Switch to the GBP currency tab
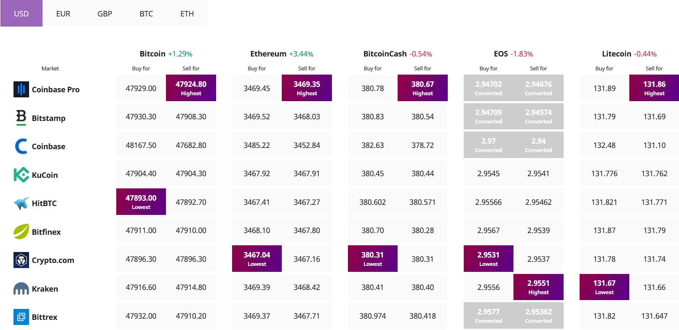This screenshot has width=679, height=330. click(x=105, y=13)
